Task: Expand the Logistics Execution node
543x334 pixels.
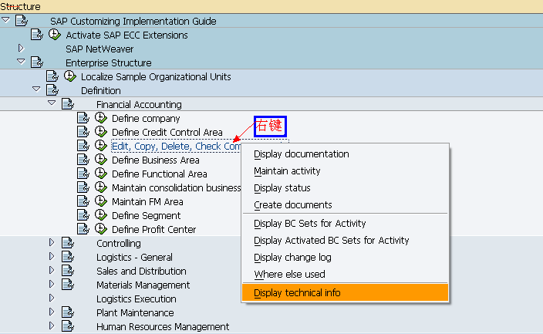Action: [52, 298]
